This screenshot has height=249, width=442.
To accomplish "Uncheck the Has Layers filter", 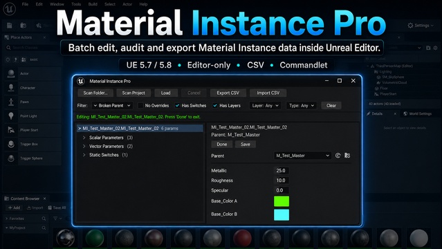I will click(x=215, y=105).
